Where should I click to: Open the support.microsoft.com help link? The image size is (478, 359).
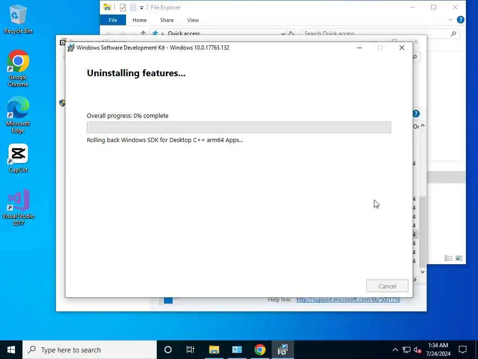coord(348,300)
